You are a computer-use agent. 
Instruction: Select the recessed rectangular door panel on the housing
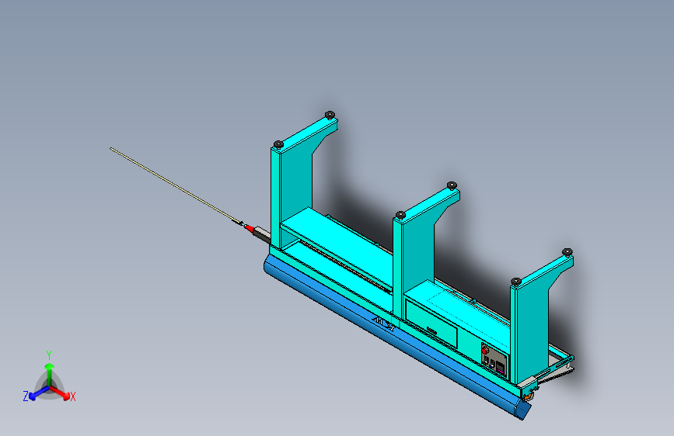431,322
